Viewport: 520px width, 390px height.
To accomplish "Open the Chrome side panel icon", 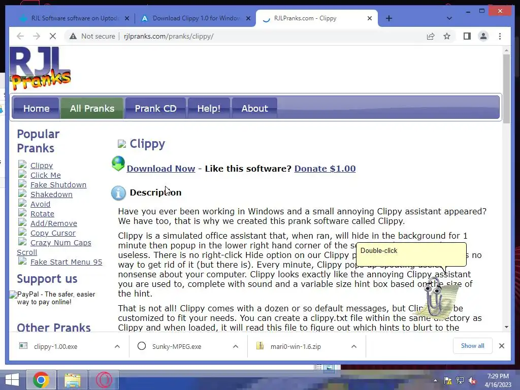I will coord(467,36).
